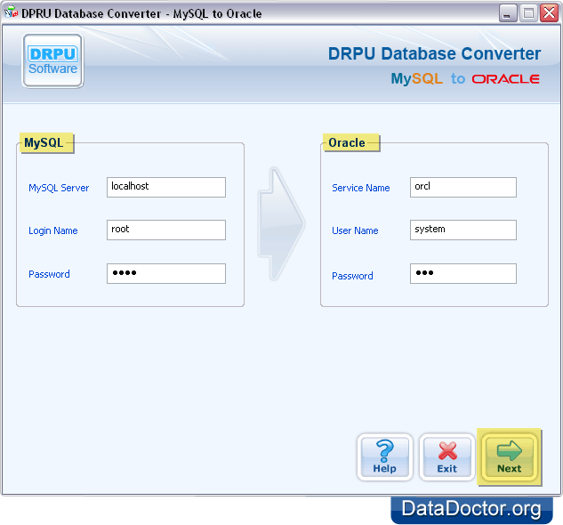Minimize the Database Converter window
Screen dimensions: 563x525
pyautogui.click(x=507, y=13)
